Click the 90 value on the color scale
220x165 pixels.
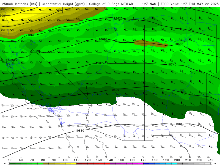(x=54, y=160)
